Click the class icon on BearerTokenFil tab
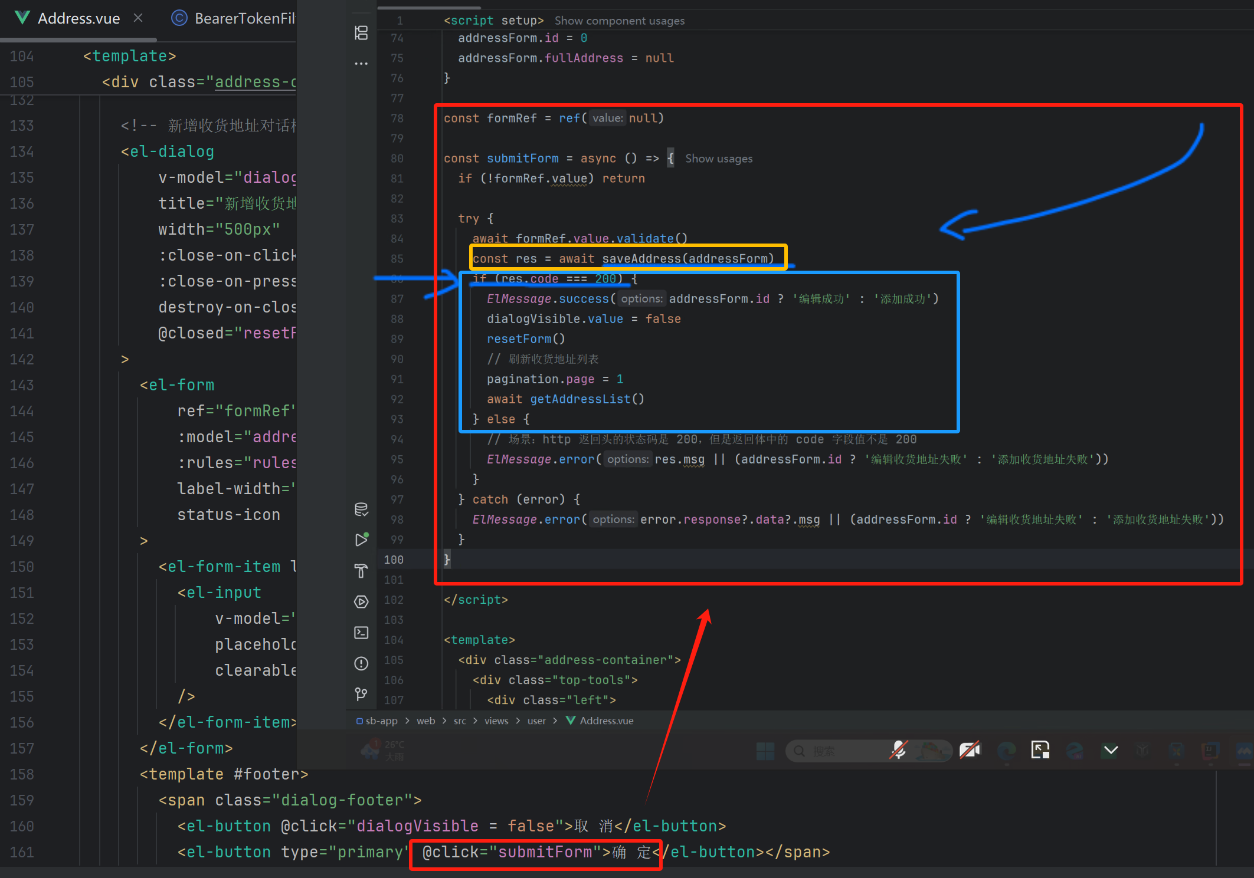This screenshot has height=878, width=1254. pos(179,18)
